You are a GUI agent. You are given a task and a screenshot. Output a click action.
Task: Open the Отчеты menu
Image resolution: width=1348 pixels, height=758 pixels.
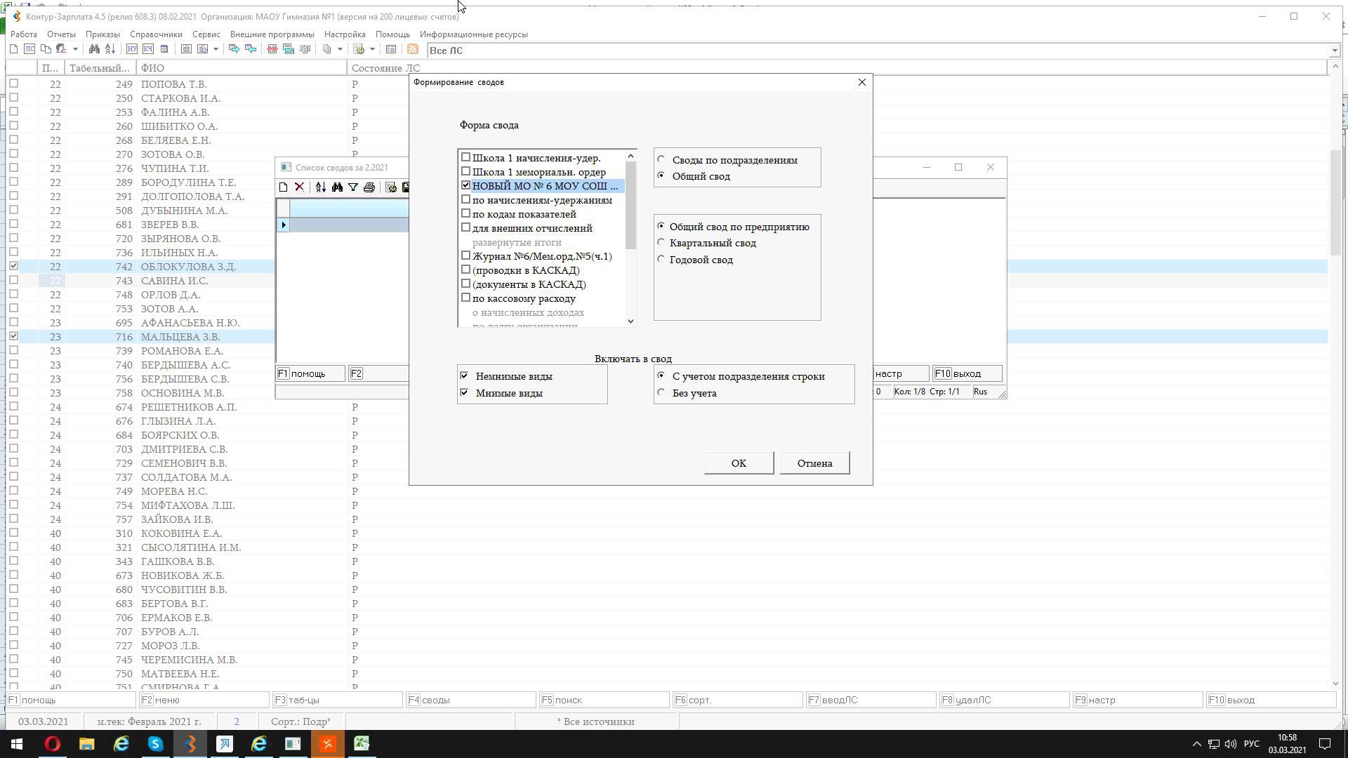pyautogui.click(x=61, y=34)
